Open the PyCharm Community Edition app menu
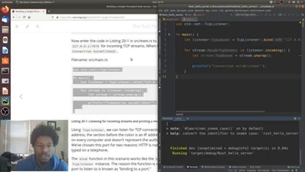 35,2
